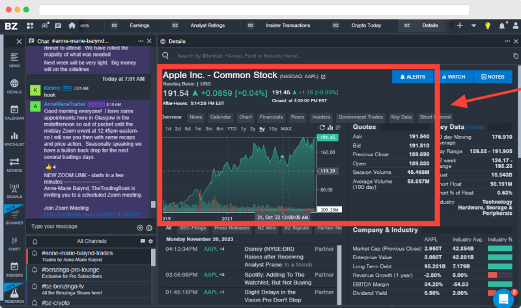Select the Government Trades tab
The width and height of the screenshot is (521, 308).
(361, 117)
